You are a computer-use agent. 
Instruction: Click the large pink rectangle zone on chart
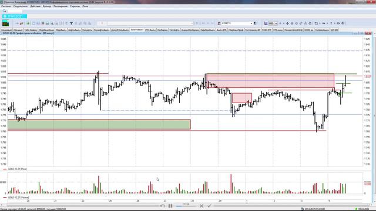tap(270, 81)
